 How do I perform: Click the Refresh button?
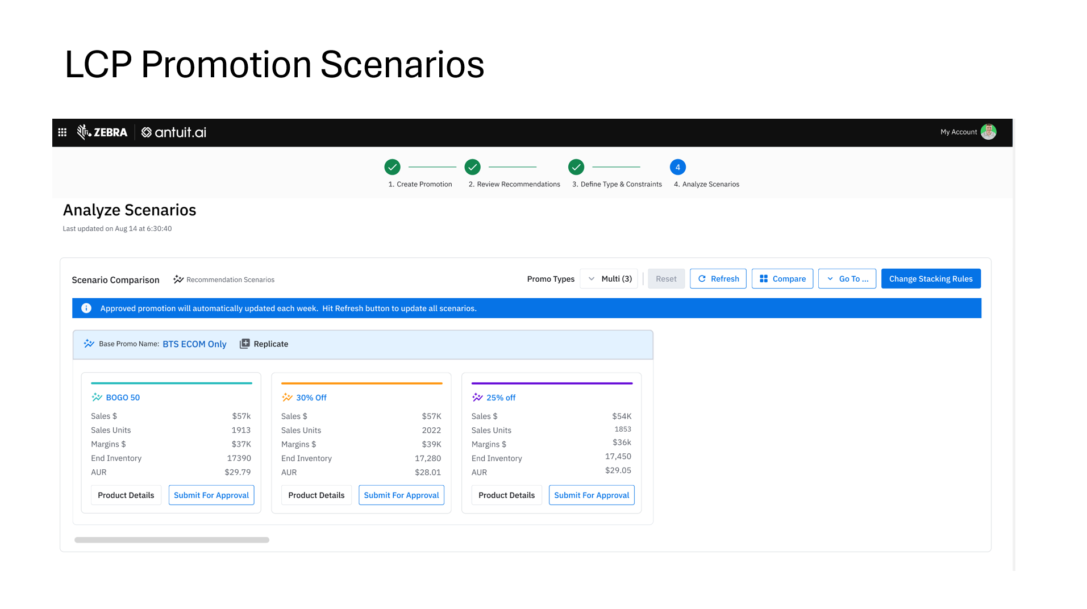(x=718, y=279)
